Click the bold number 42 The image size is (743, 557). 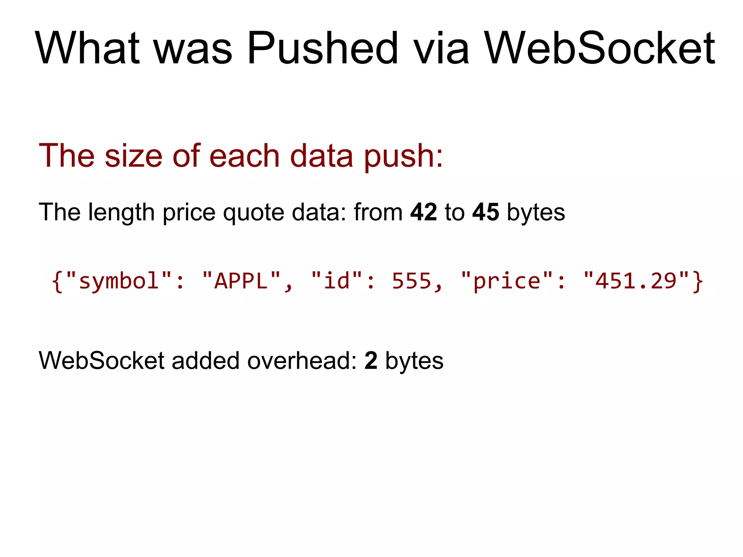[423, 212]
